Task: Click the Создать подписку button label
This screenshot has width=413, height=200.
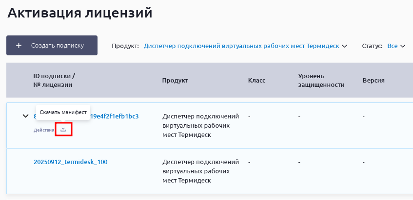Action: click(x=58, y=45)
